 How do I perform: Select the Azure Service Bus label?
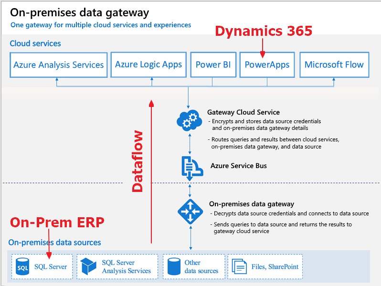pyautogui.click(x=238, y=166)
